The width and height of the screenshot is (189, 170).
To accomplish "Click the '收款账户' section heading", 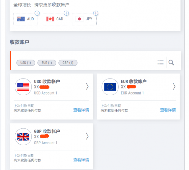I will (19, 42).
